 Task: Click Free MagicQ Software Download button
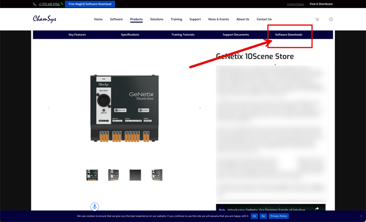[x=90, y=4]
